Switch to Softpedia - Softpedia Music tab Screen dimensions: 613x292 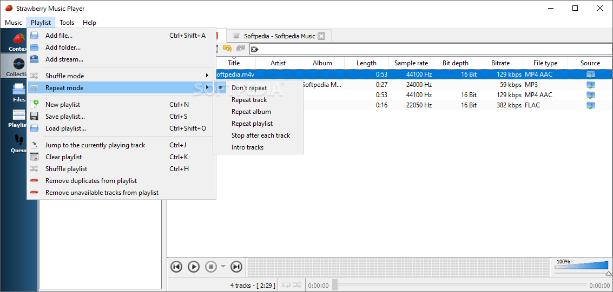click(x=279, y=36)
